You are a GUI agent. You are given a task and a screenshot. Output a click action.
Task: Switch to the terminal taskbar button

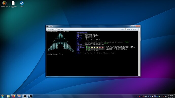(25, 96)
